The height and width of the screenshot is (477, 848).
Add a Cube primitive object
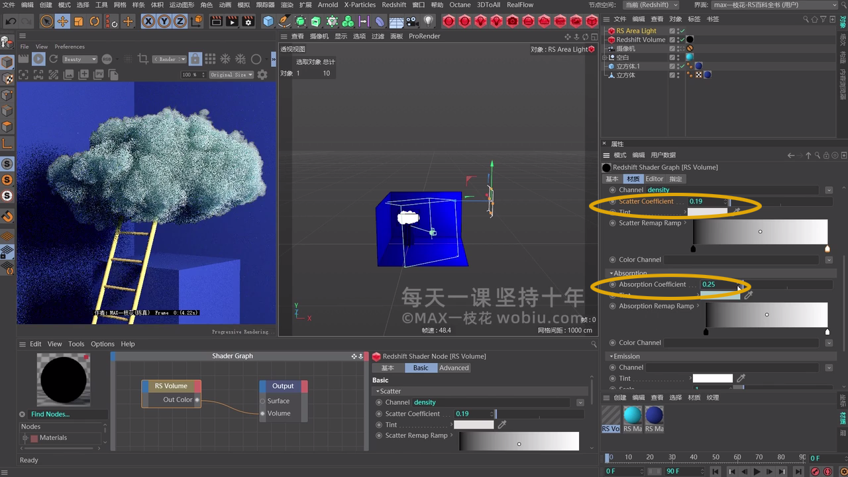[268, 21]
